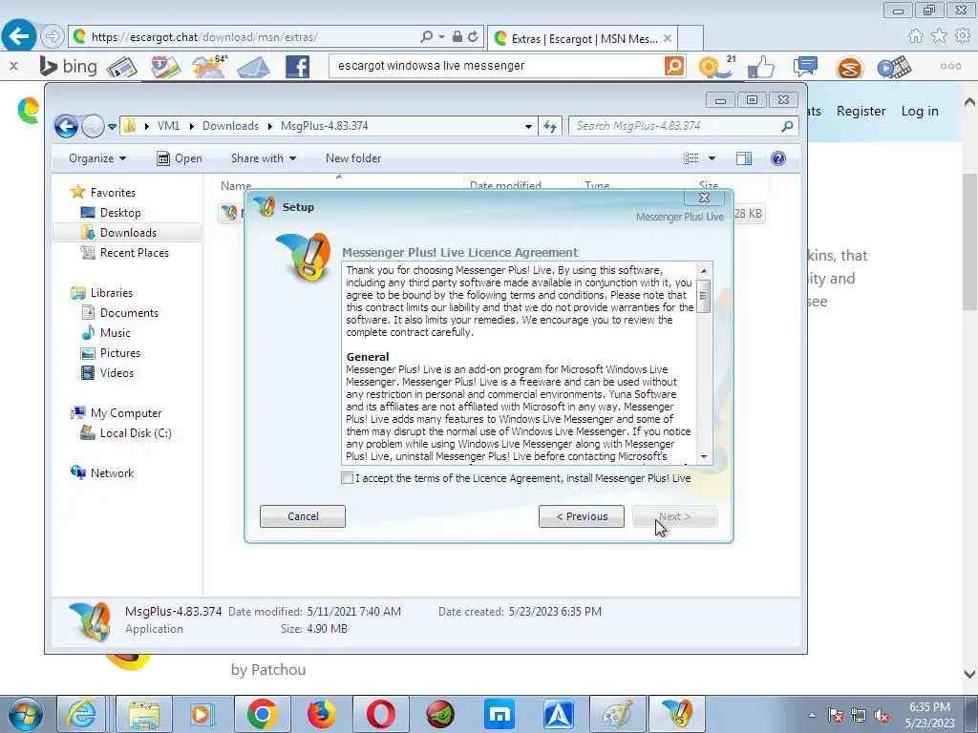Launch Internet Explorer from taskbar
978x733 pixels.
(82, 714)
